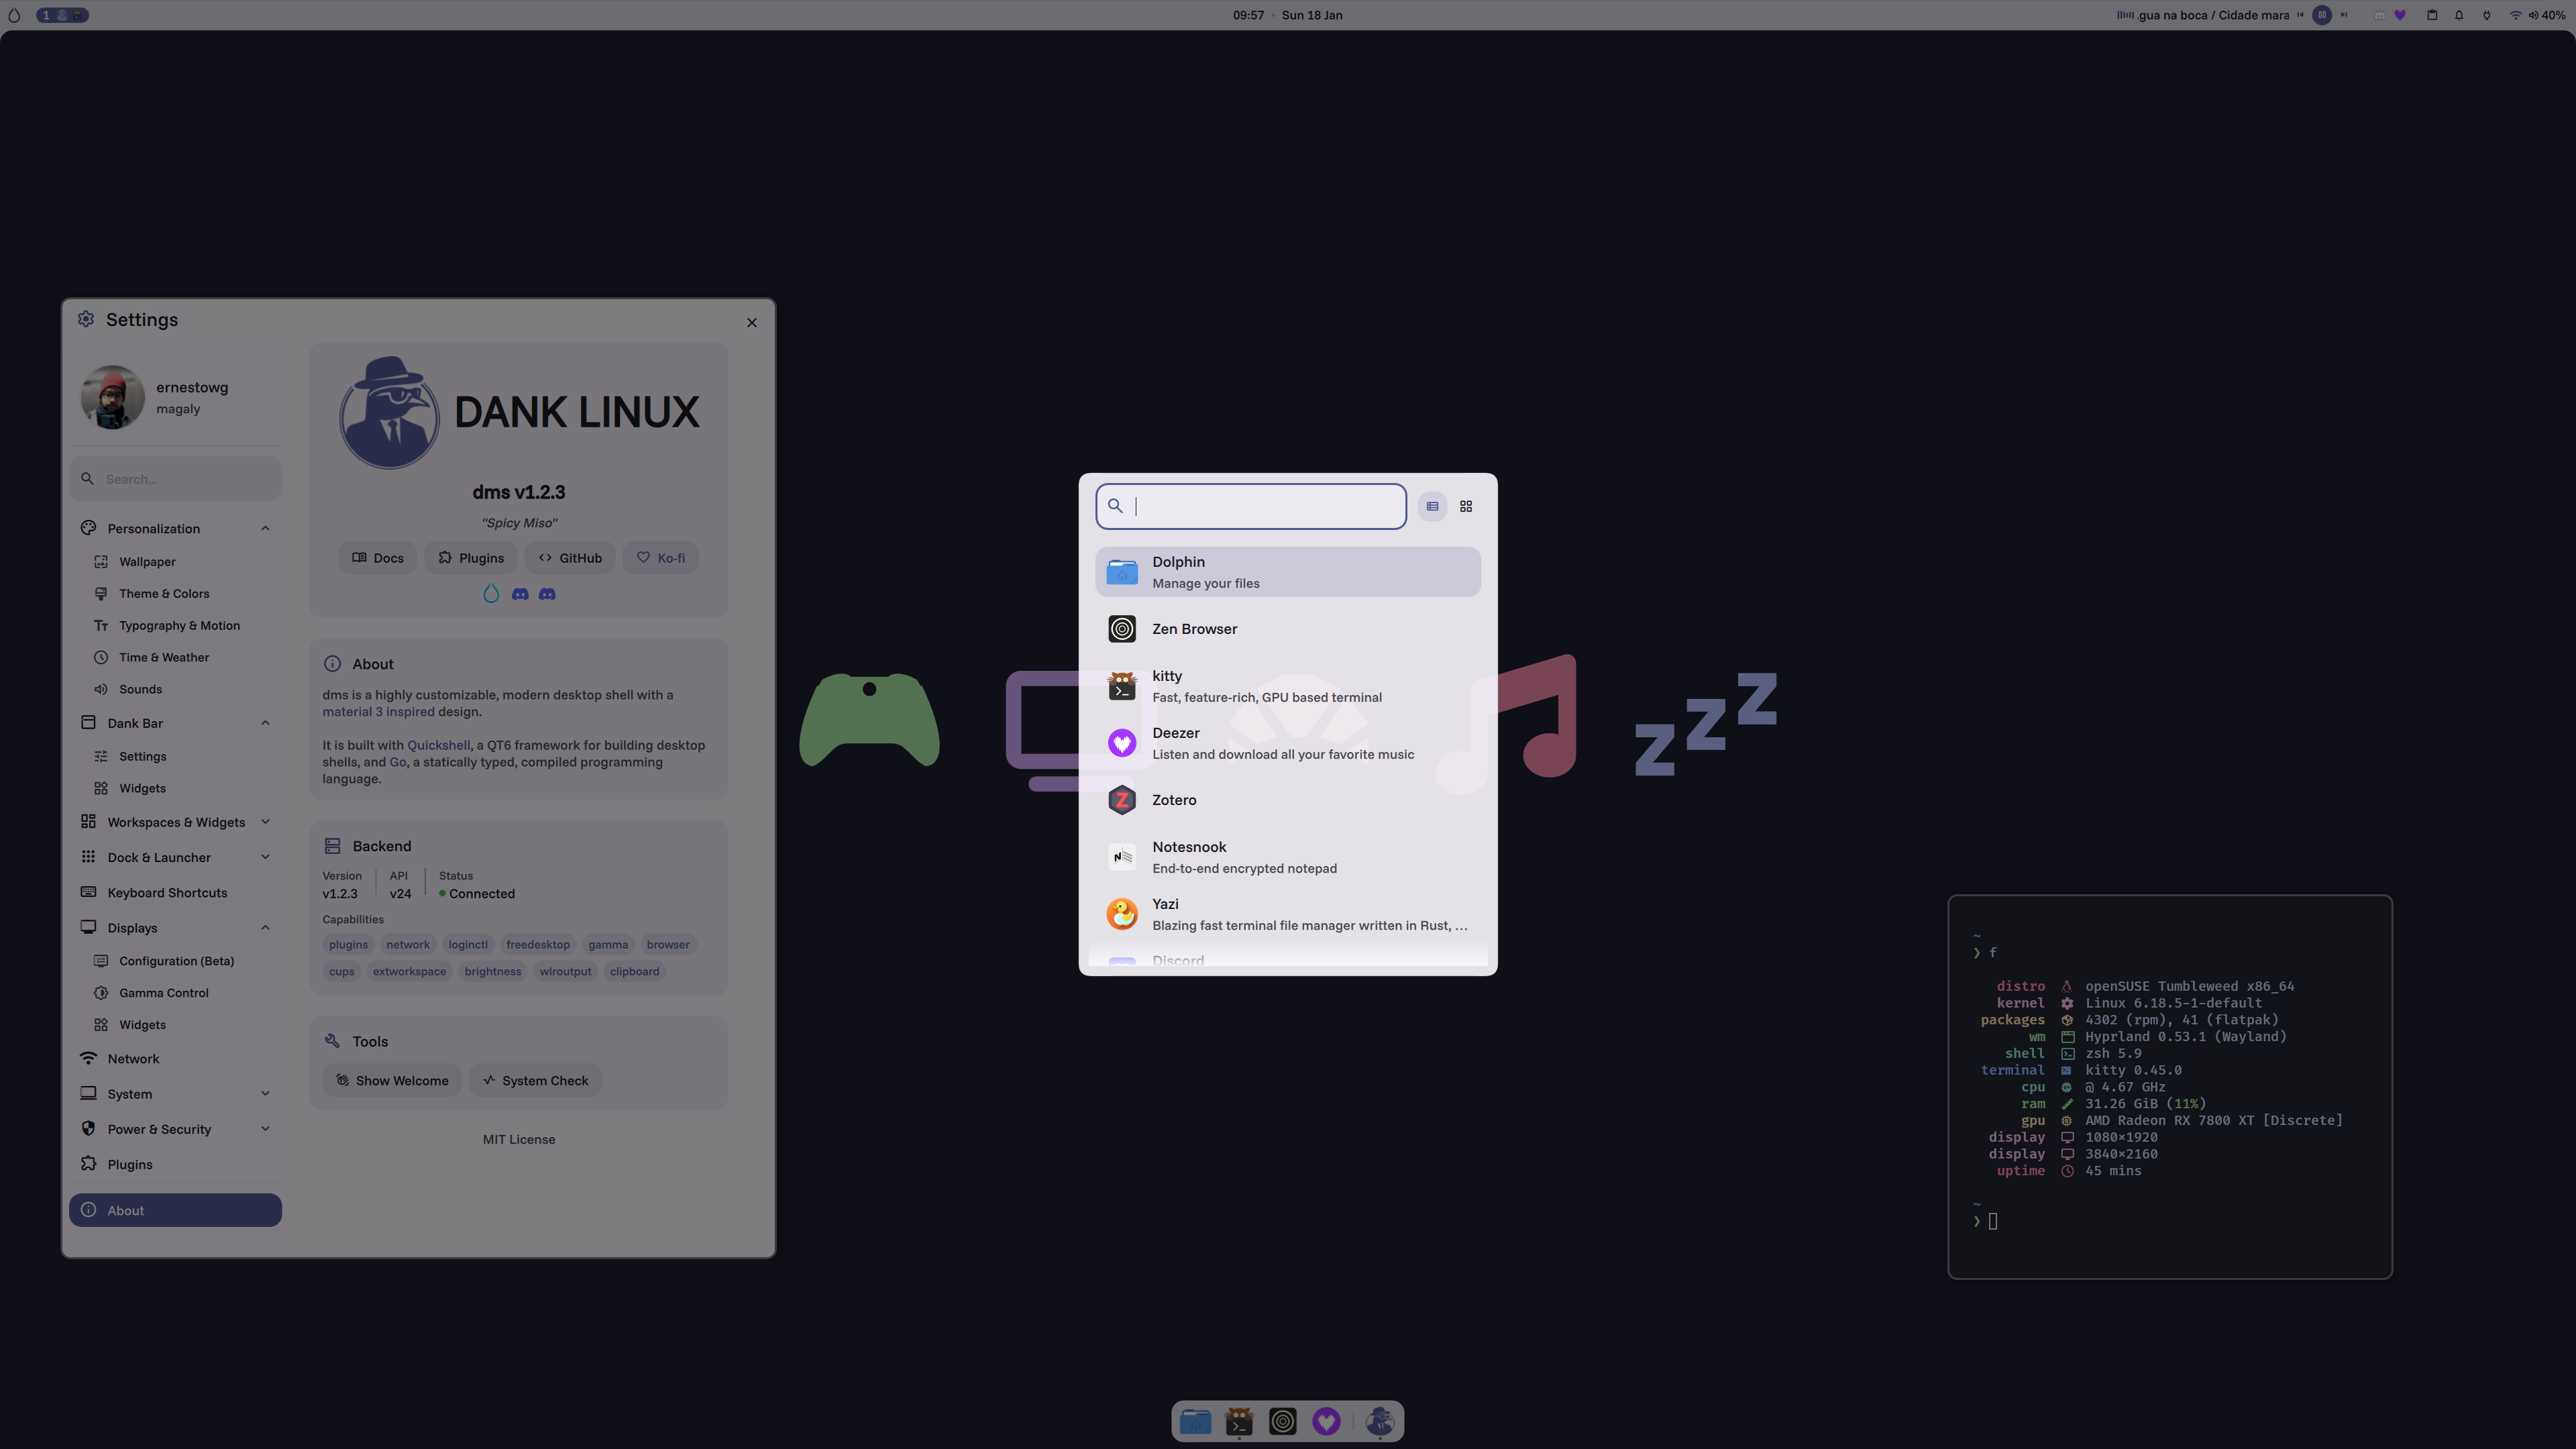Viewport: 2576px width, 1449px height.
Task: Switch launcher to grid view icon
Action: click(x=1466, y=506)
